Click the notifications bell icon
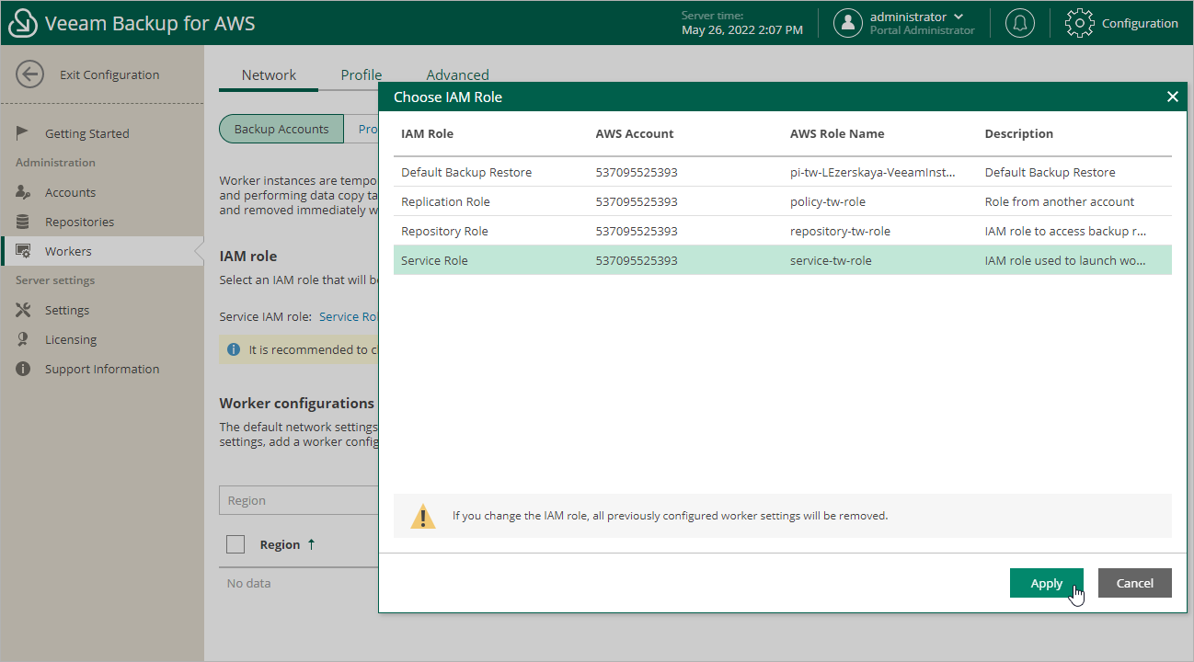Image resolution: width=1194 pixels, height=662 pixels. tap(1019, 23)
